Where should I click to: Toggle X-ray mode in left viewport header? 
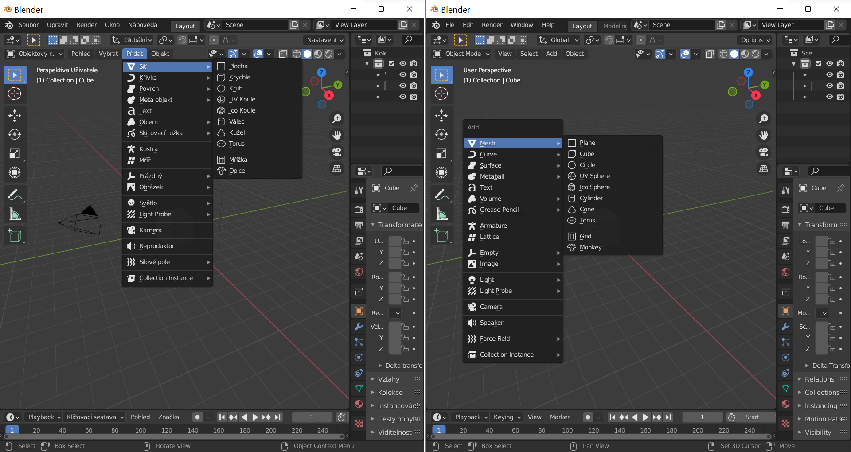tap(283, 54)
